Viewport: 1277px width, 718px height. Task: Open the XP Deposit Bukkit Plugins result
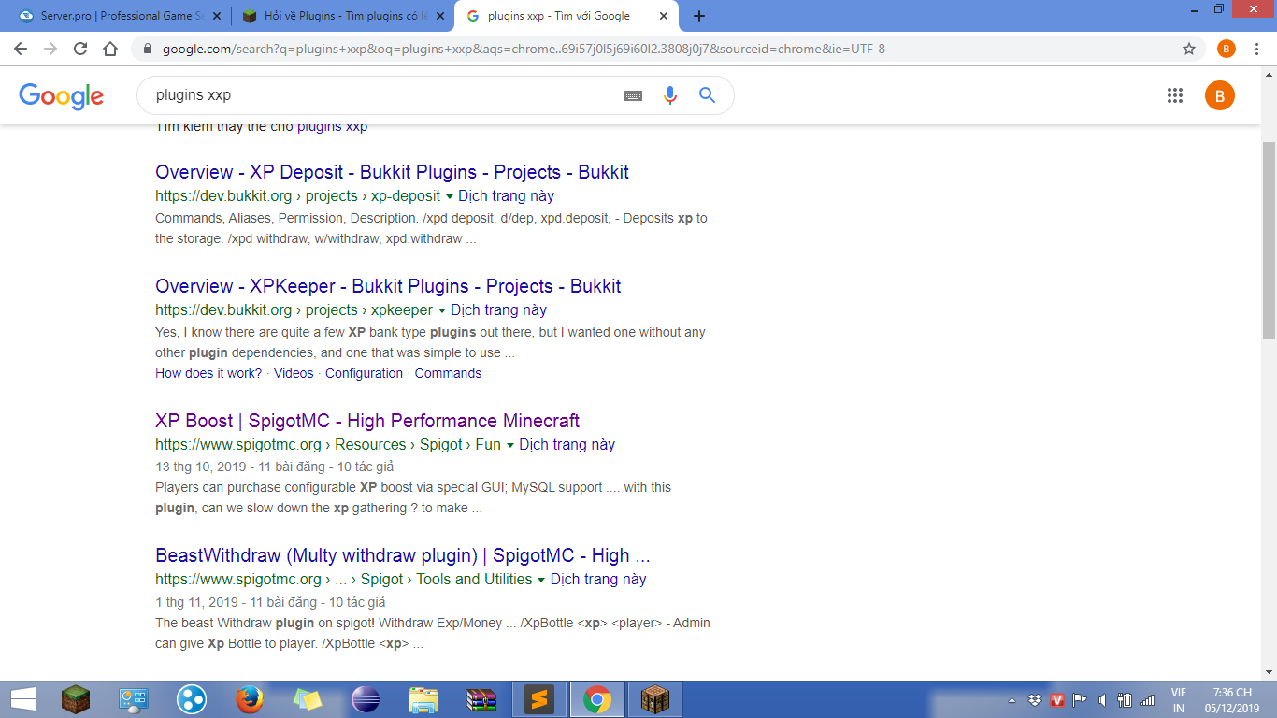pos(392,172)
